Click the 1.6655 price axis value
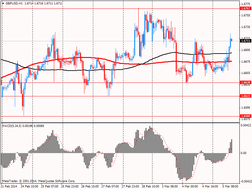252x189 pixels. coord(246,73)
